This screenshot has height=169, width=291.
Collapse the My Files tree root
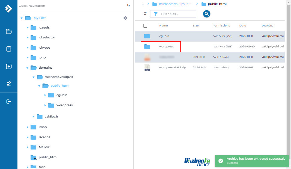[22, 18]
